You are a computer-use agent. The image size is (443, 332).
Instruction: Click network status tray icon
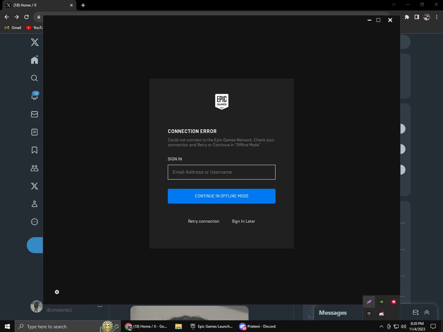point(396,326)
